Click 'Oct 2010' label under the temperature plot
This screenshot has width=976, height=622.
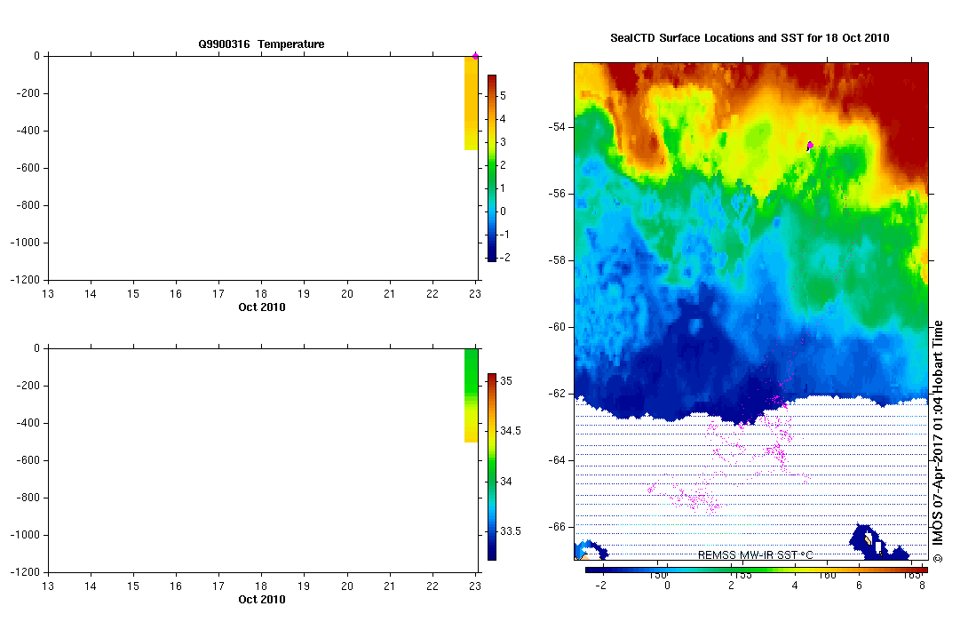262,307
